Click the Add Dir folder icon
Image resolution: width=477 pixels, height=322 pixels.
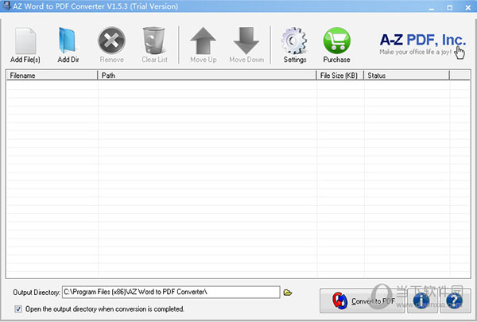(x=68, y=41)
